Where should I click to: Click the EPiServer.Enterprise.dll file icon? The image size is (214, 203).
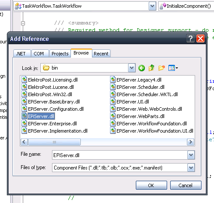[x=24, y=123]
